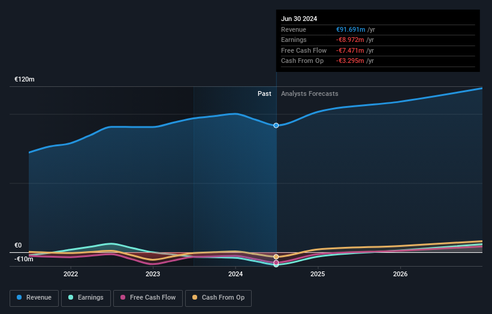The image size is (492, 314).
Task: Click the 2023 x-axis label
Action: 153,274
